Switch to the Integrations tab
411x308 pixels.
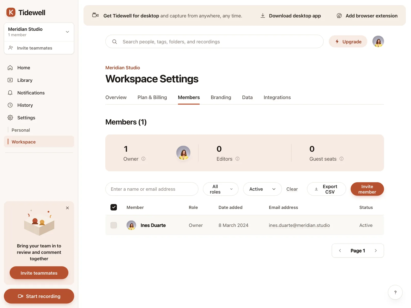[x=277, y=97]
